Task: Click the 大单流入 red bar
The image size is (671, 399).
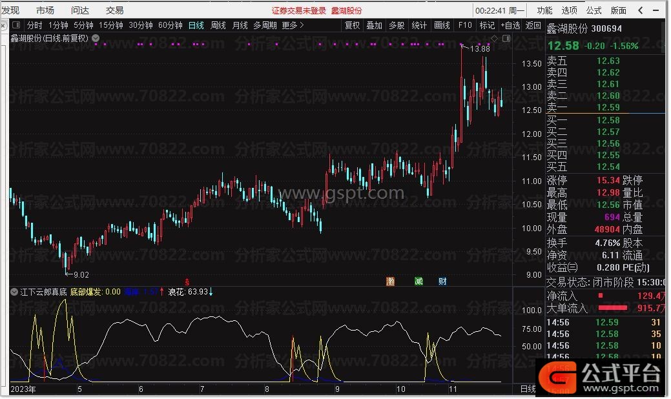Action: (613, 308)
